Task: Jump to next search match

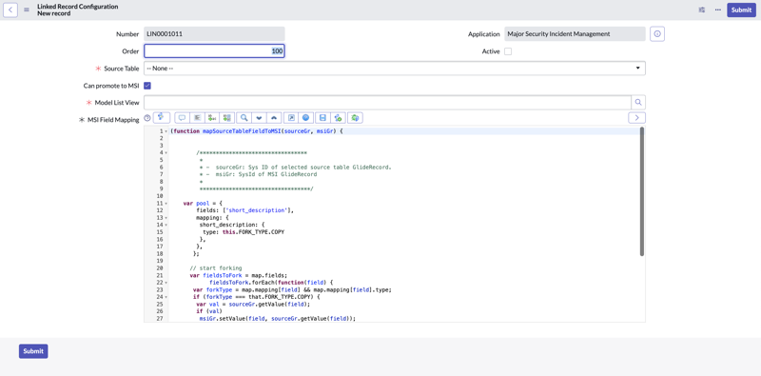Action: [259, 118]
